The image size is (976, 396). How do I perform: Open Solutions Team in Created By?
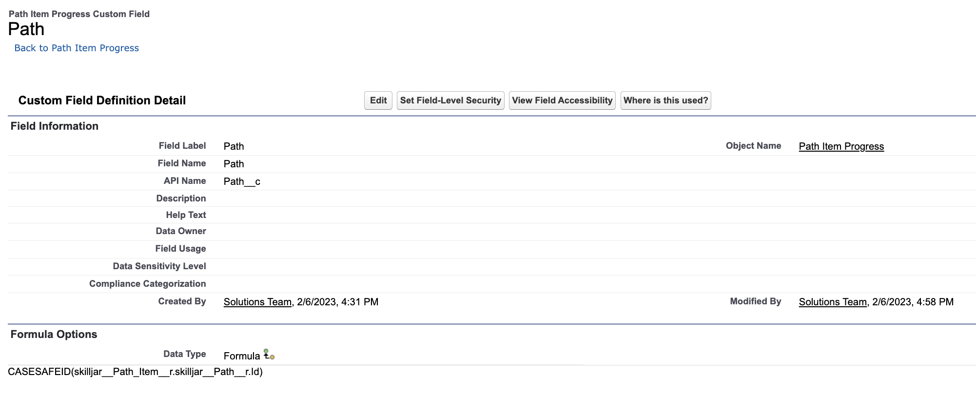(257, 302)
